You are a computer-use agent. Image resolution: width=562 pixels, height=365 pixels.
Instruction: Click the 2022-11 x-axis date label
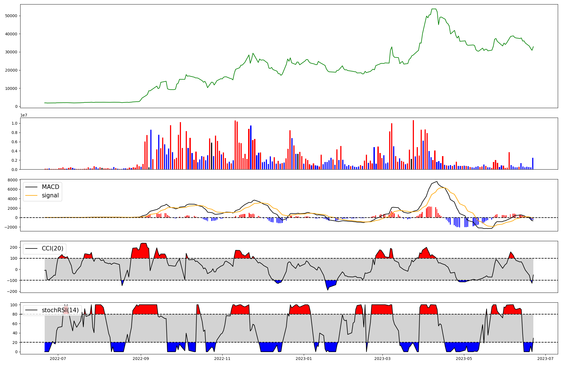point(222,359)
